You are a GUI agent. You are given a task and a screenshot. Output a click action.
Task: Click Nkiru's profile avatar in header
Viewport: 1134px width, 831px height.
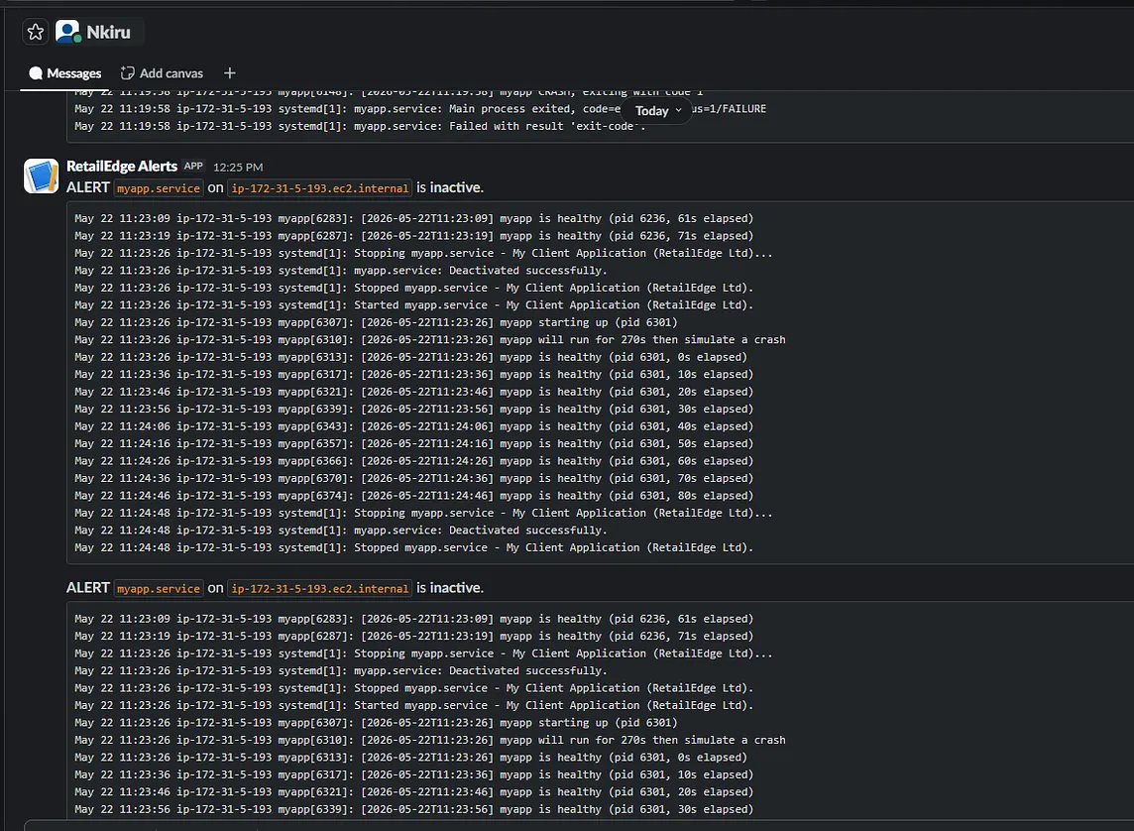68,32
